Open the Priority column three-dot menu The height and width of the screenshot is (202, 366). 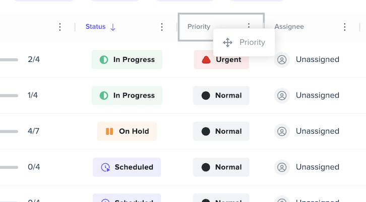coord(249,26)
